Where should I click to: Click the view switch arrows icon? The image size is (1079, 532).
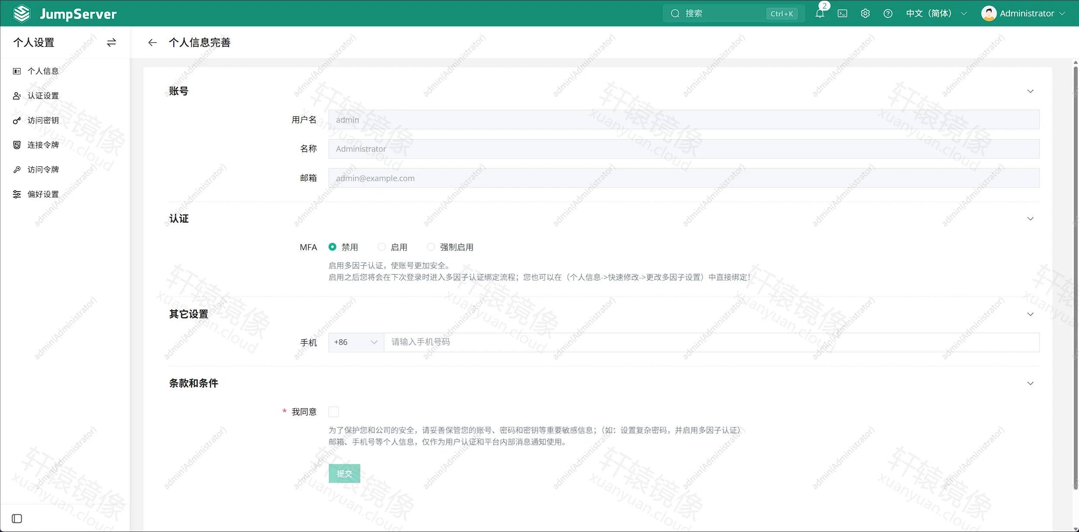coord(112,42)
